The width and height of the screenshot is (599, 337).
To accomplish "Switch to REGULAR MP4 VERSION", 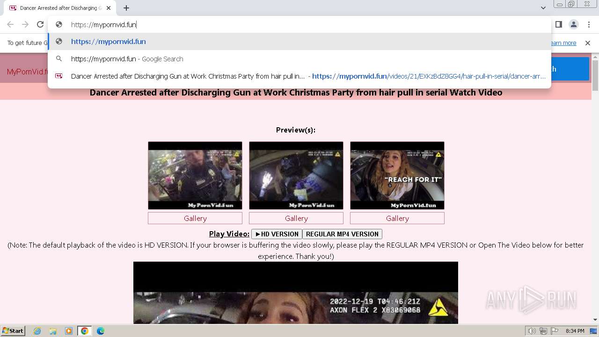I will tap(342, 234).
